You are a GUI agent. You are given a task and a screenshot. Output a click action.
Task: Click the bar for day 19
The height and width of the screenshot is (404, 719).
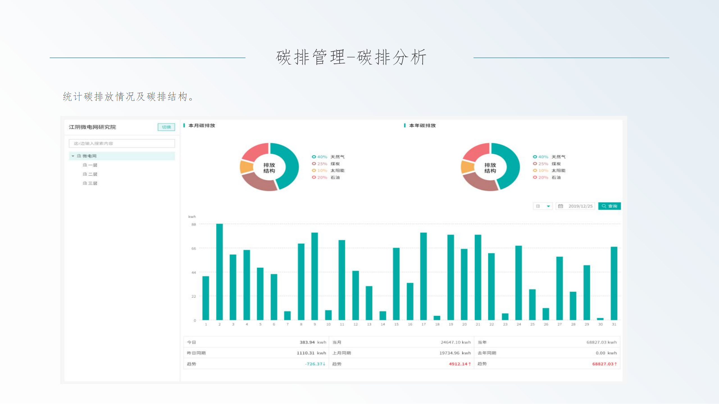[x=451, y=277]
